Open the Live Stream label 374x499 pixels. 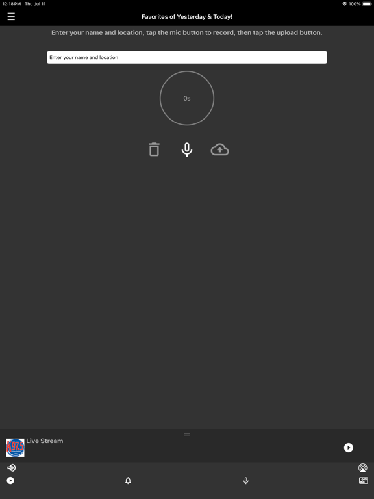click(x=45, y=441)
